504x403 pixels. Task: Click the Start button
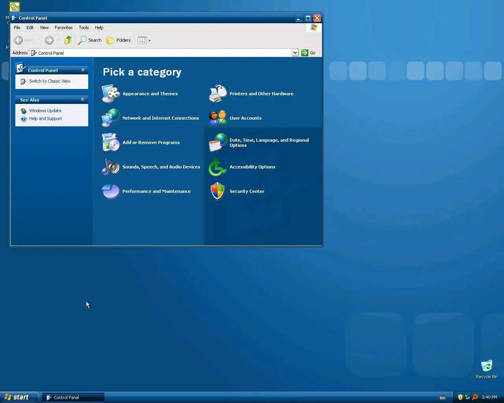click(x=19, y=397)
